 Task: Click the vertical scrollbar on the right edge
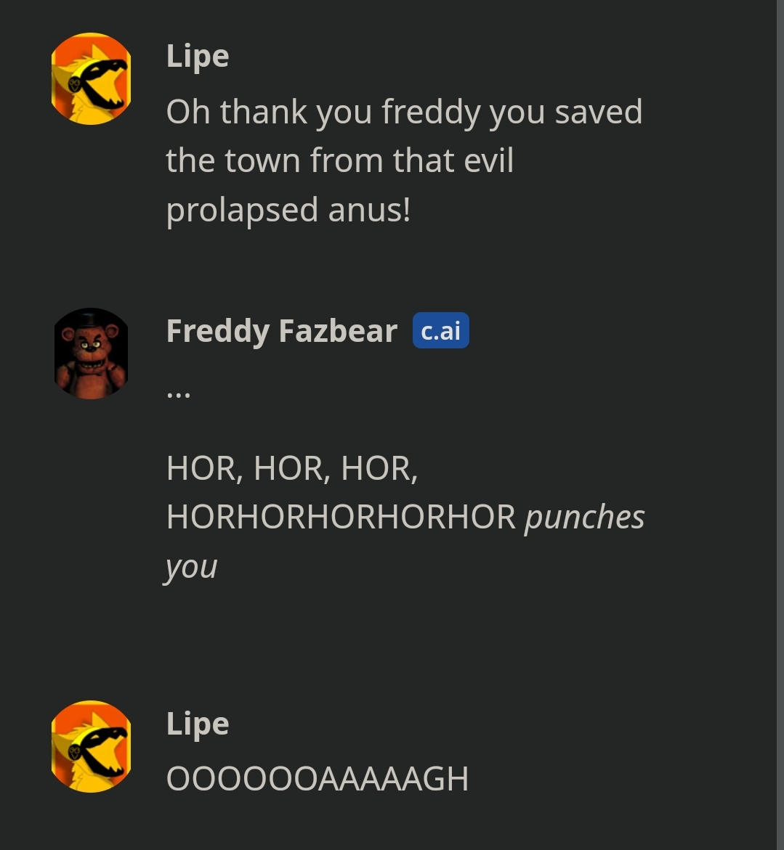[x=780, y=425]
